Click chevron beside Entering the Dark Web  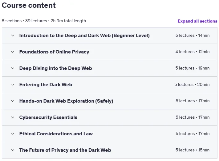tap(13, 85)
